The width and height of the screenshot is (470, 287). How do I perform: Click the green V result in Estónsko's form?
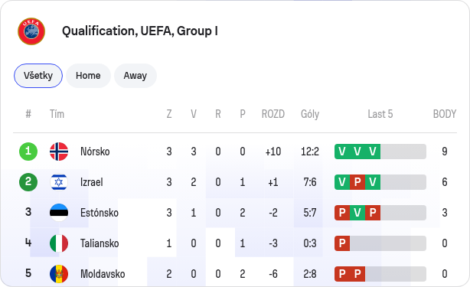coord(357,213)
